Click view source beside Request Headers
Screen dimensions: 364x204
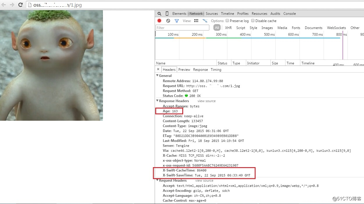point(204,180)
